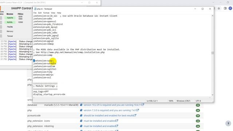Open the 'version 10.2.29 is required' link
Image resolution: width=233 pixels, height=131 pixels.
[112, 105]
